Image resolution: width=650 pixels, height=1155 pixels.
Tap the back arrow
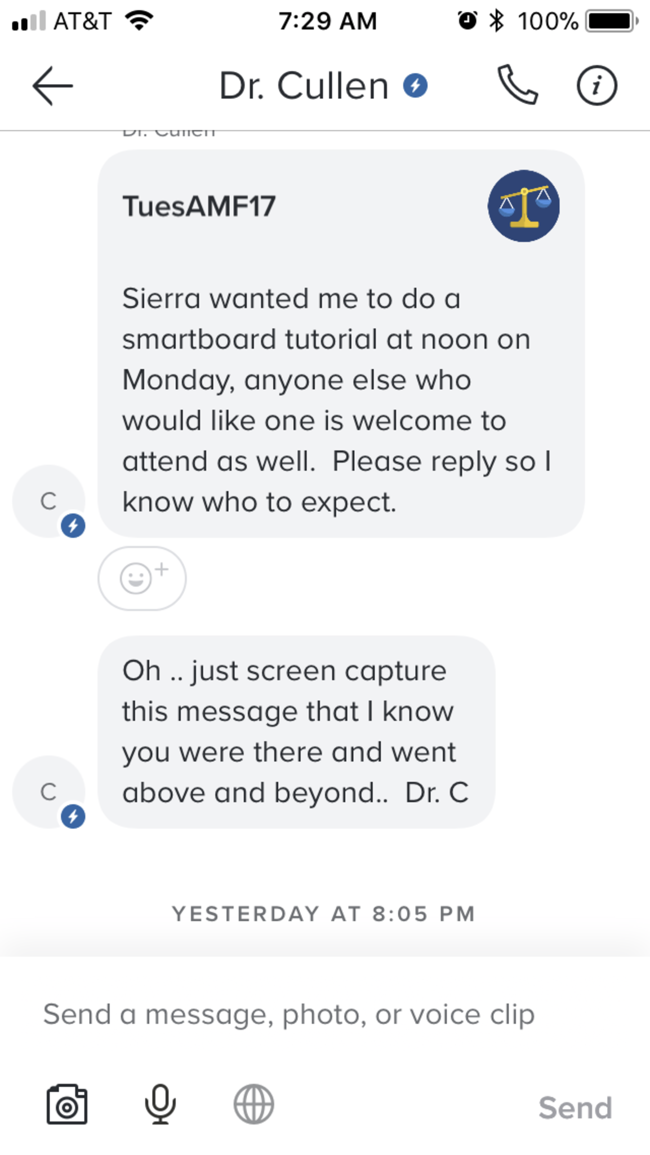click(x=52, y=86)
